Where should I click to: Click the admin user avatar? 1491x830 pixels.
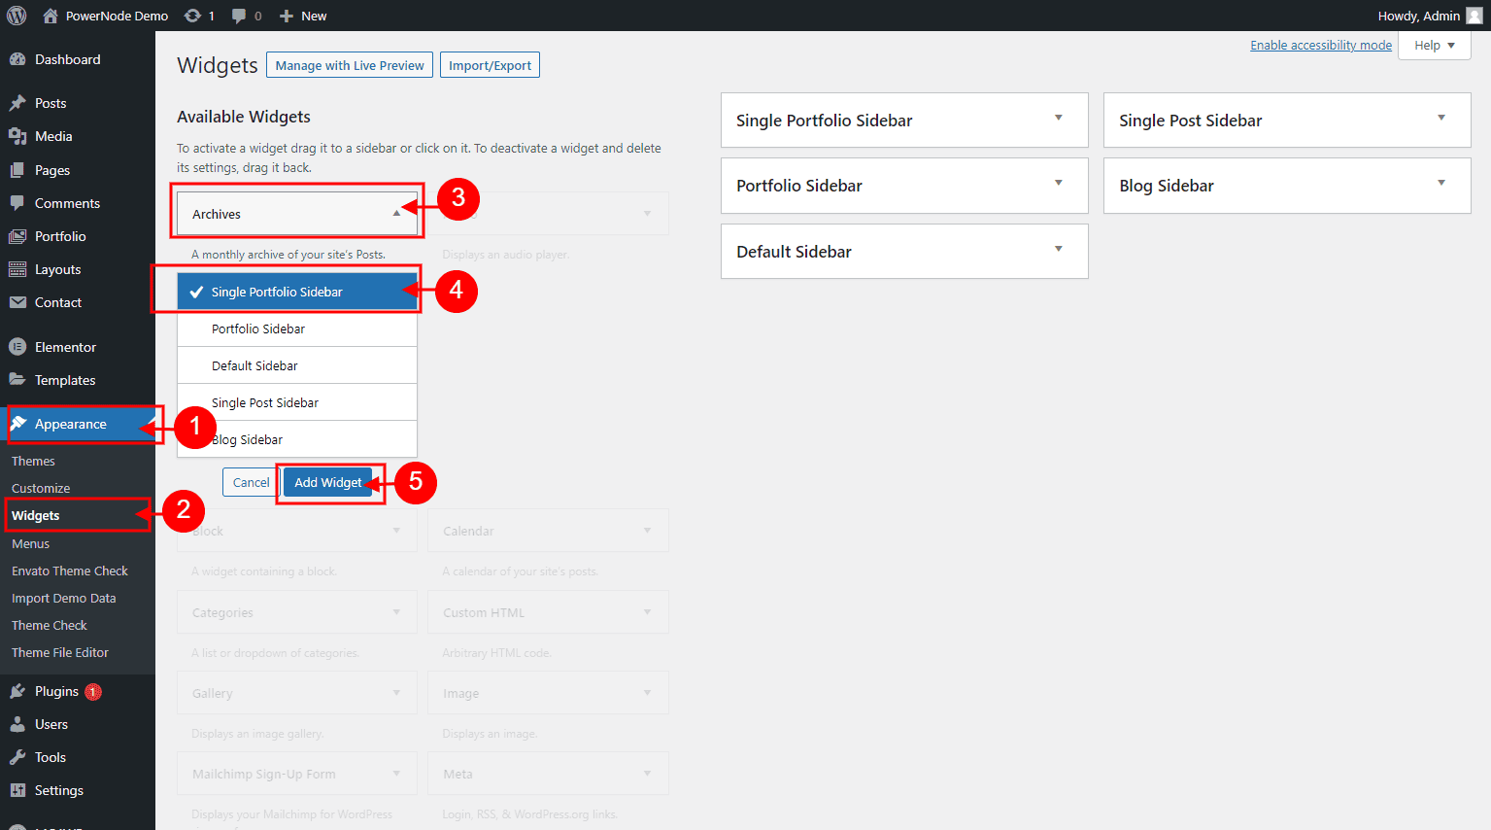pos(1474,16)
